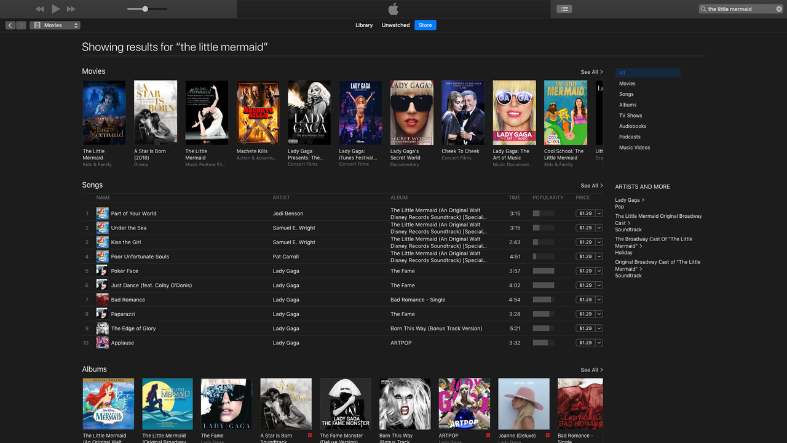Viewport: 787px width, 443px height.
Task: See all Albums results
Action: [591, 370]
